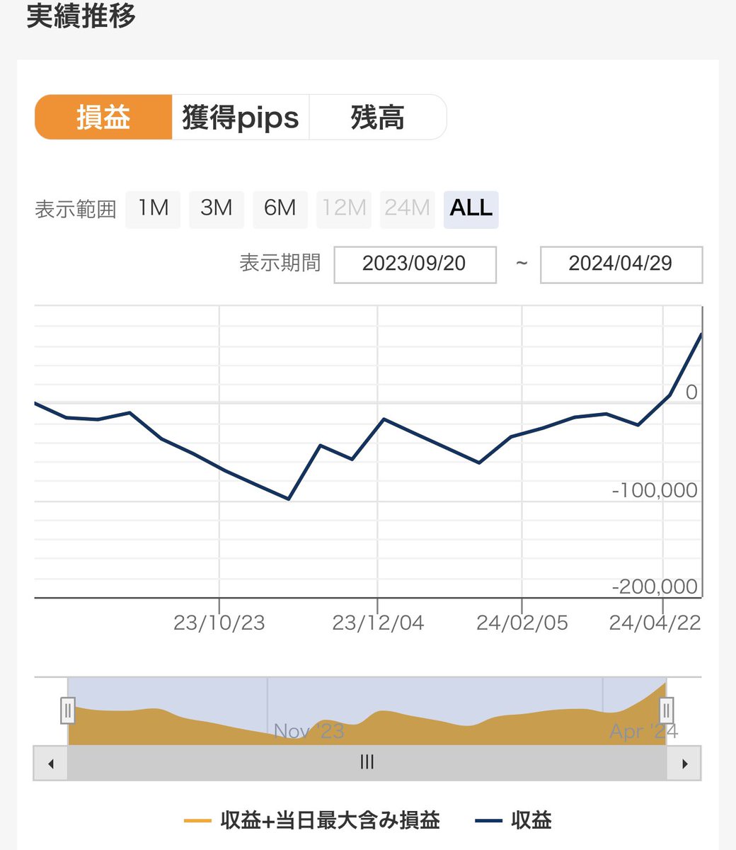Select the disabled 24M range button
Image resolution: width=736 pixels, height=850 pixels.
(x=408, y=209)
